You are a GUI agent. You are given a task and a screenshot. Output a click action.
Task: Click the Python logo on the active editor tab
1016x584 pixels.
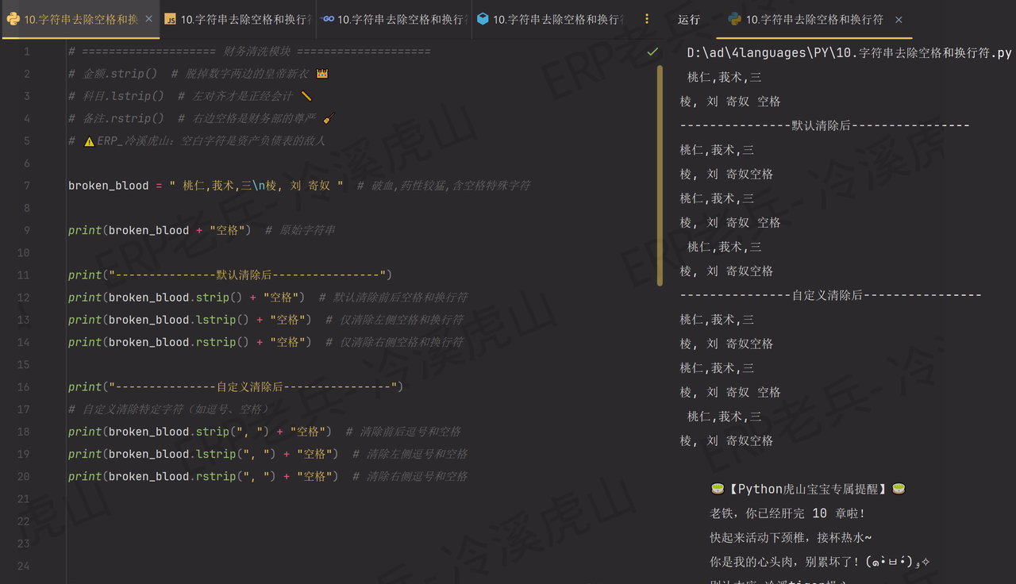pyautogui.click(x=13, y=19)
